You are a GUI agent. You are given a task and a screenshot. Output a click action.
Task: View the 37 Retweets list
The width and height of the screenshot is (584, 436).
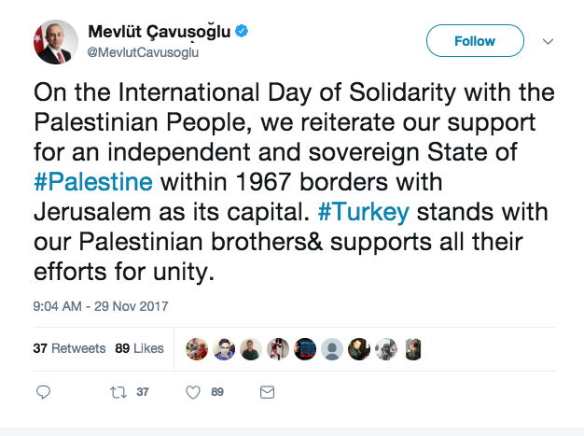69,348
